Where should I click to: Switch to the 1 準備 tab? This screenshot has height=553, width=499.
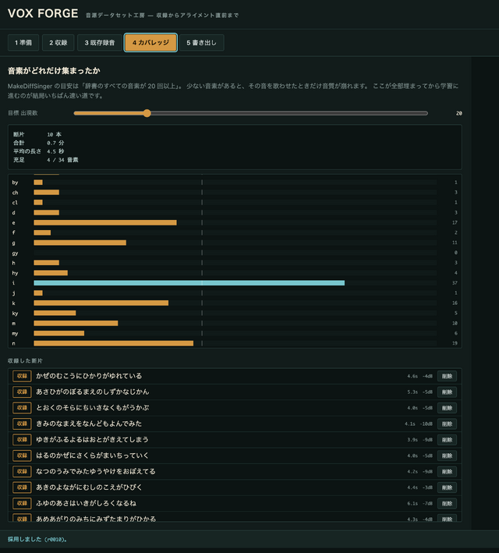click(x=23, y=43)
